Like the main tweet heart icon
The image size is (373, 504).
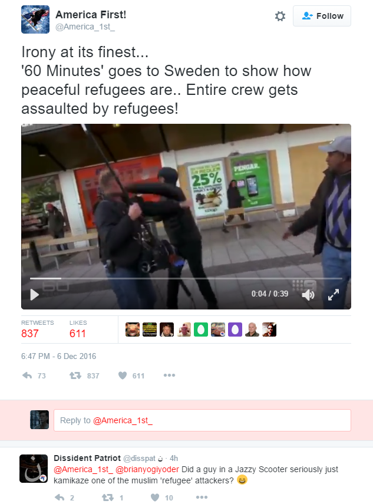[x=123, y=375]
